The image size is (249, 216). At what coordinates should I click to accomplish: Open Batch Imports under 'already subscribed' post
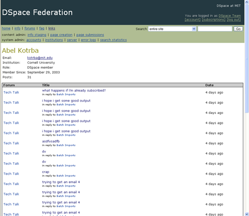coord(66,95)
